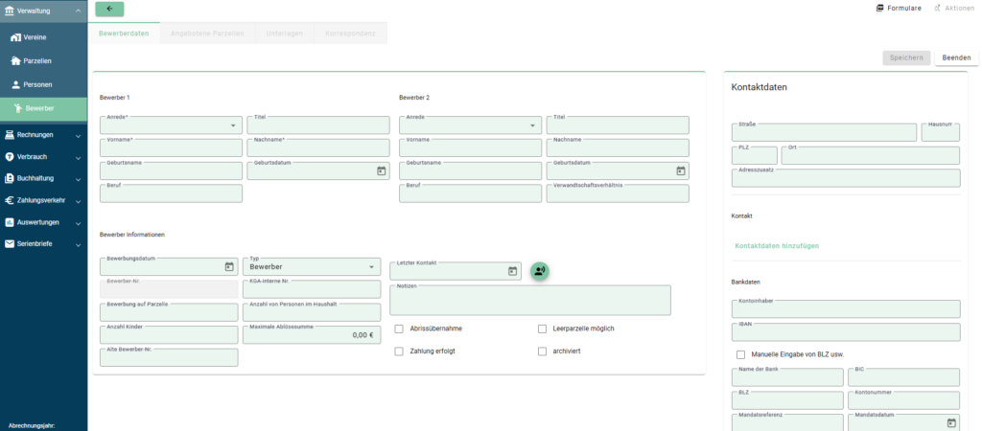
Task: Click the green back arrow button
Action: pos(109,9)
